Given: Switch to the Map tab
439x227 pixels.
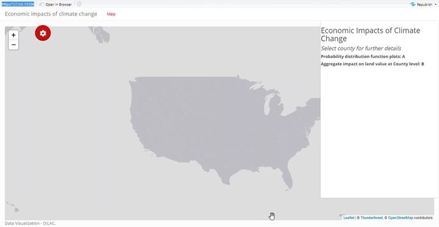Looking at the screenshot, I should pos(111,14).
